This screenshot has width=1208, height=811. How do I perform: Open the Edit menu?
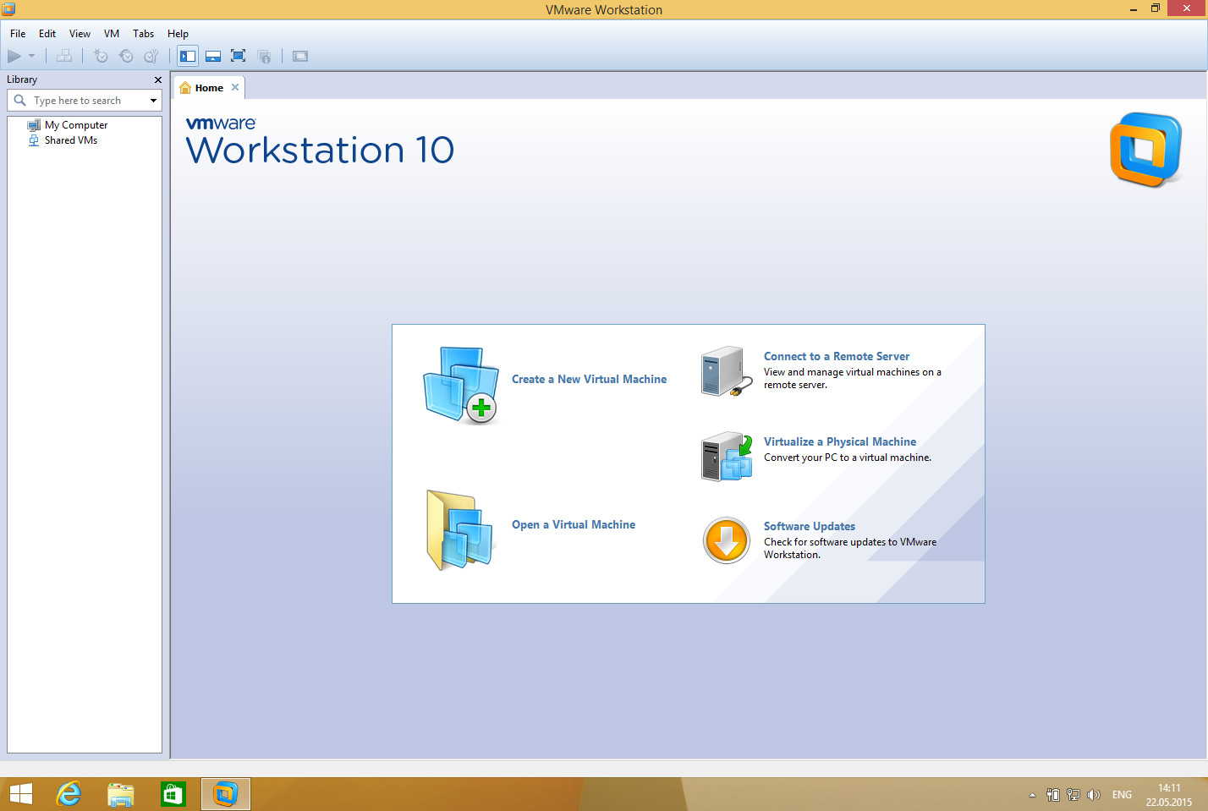(x=47, y=34)
